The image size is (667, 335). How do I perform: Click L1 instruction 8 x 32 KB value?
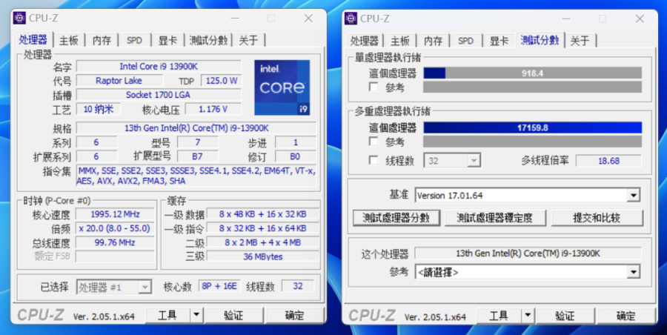[263, 228]
